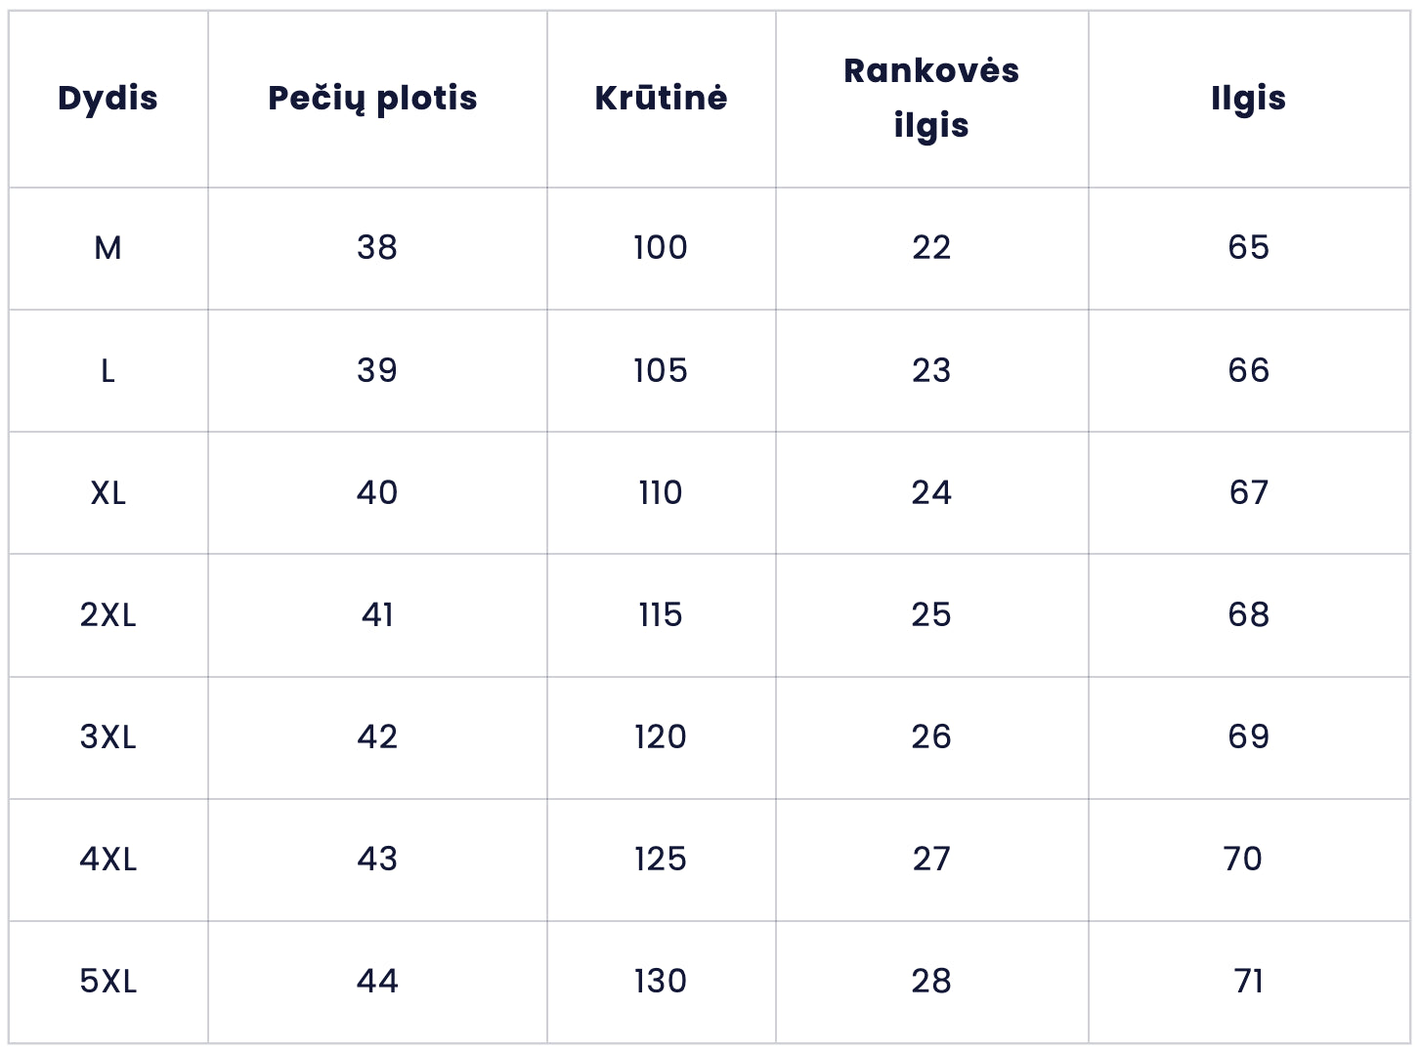
Task: Click the sleeve length value 28
Action: [x=930, y=982]
